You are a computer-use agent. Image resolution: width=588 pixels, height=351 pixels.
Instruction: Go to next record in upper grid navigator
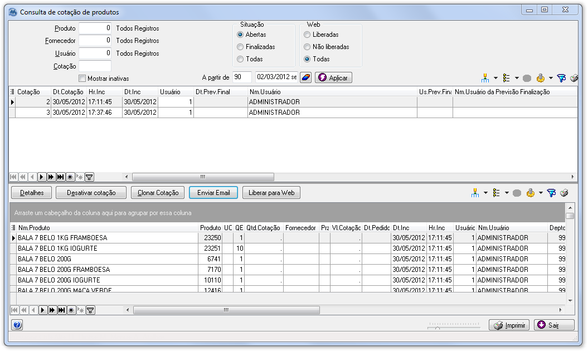pyautogui.click(x=42, y=177)
